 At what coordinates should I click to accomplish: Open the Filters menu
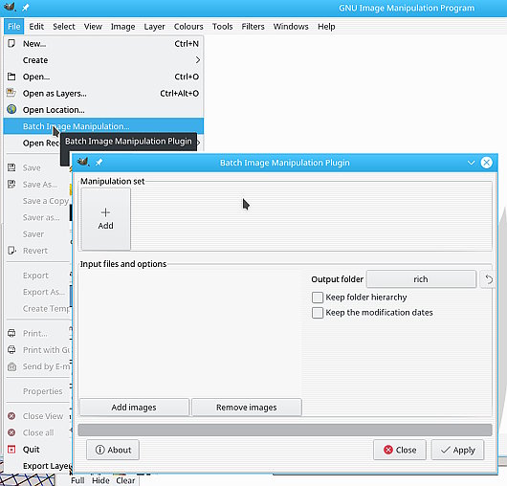point(253,27)
